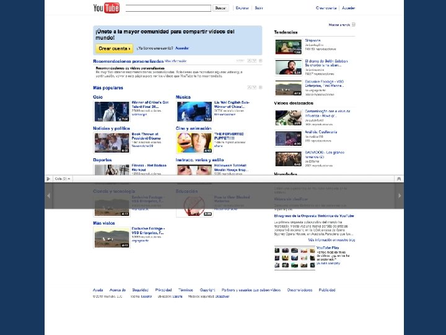This screenshot has height=335, width=446.
Task: Click left arrow of queue tray
Action: (48, 195)
